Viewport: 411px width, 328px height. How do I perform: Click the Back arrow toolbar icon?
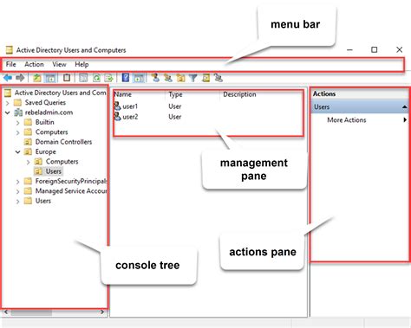(8, 78)
